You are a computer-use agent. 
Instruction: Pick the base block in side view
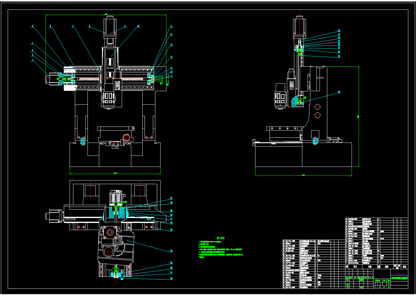pos(304,155)
